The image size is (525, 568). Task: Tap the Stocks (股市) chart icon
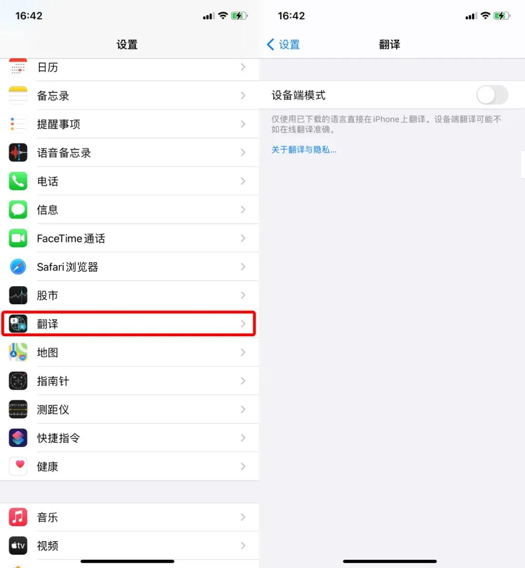18,295
